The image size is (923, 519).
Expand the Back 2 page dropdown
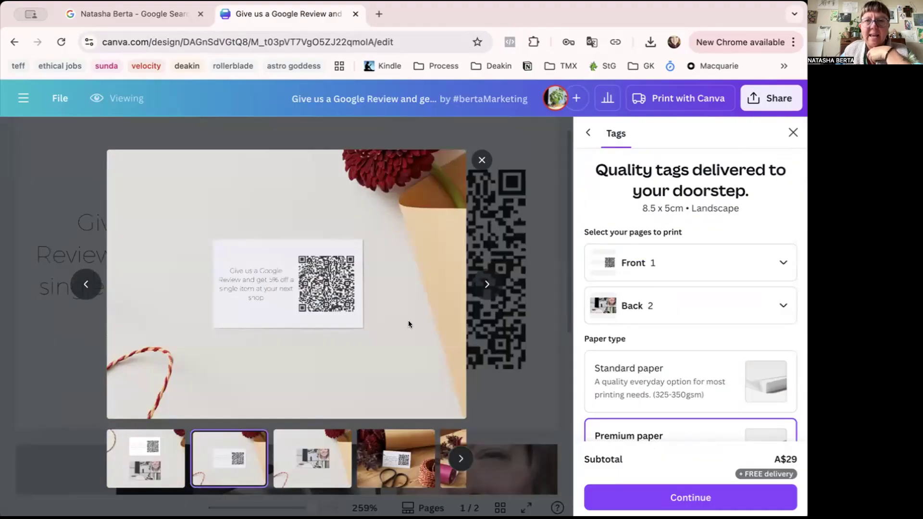coord(690,306)
